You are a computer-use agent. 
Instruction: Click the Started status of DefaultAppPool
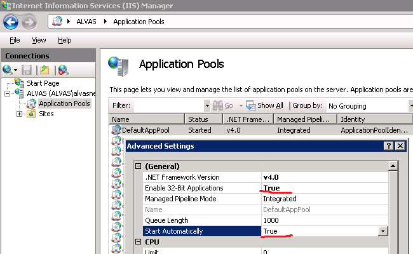coord(200,130)
